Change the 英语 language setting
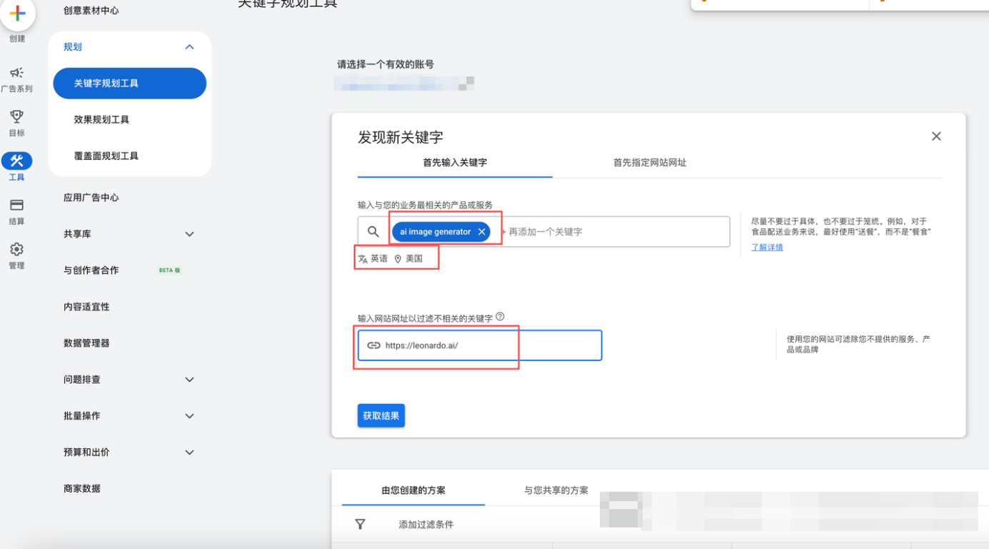Image resolution: width=989 pixels, height=549 pixels. tap(373, 258)
